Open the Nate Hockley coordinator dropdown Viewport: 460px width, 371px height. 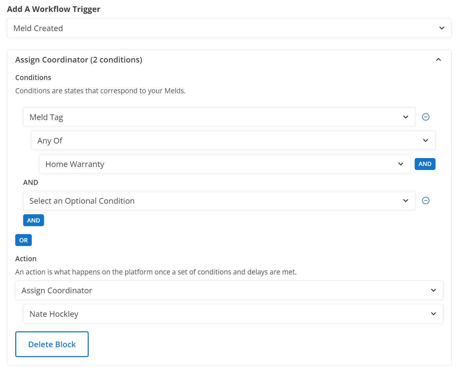tap(233, 314)
